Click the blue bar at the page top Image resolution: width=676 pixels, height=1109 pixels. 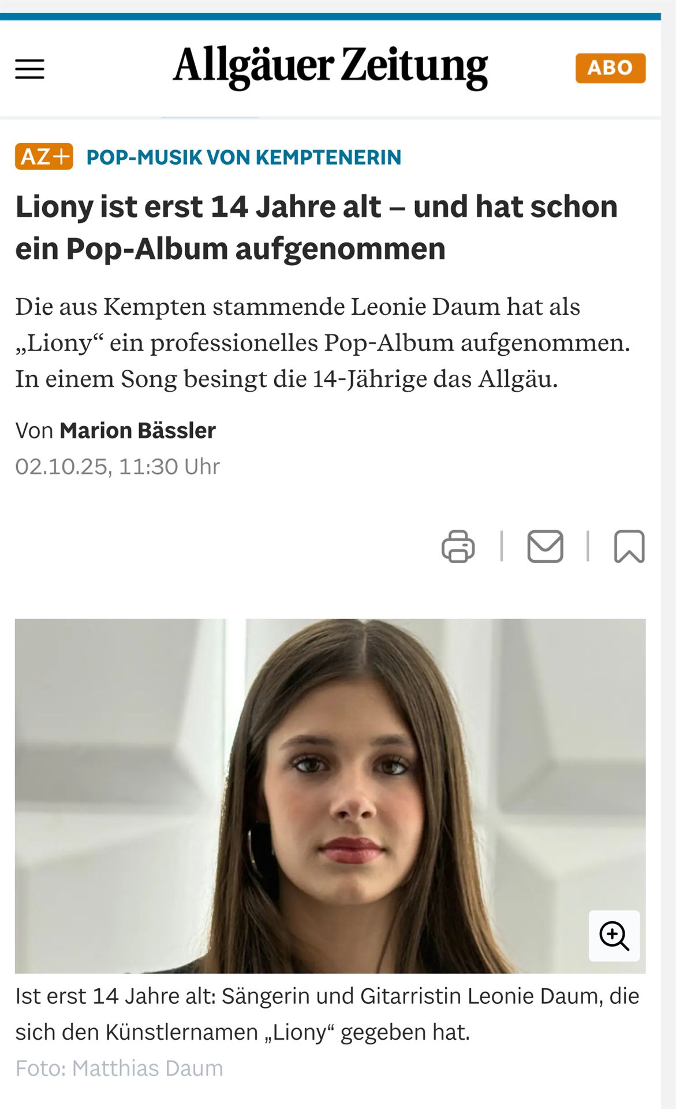point(330,16)
